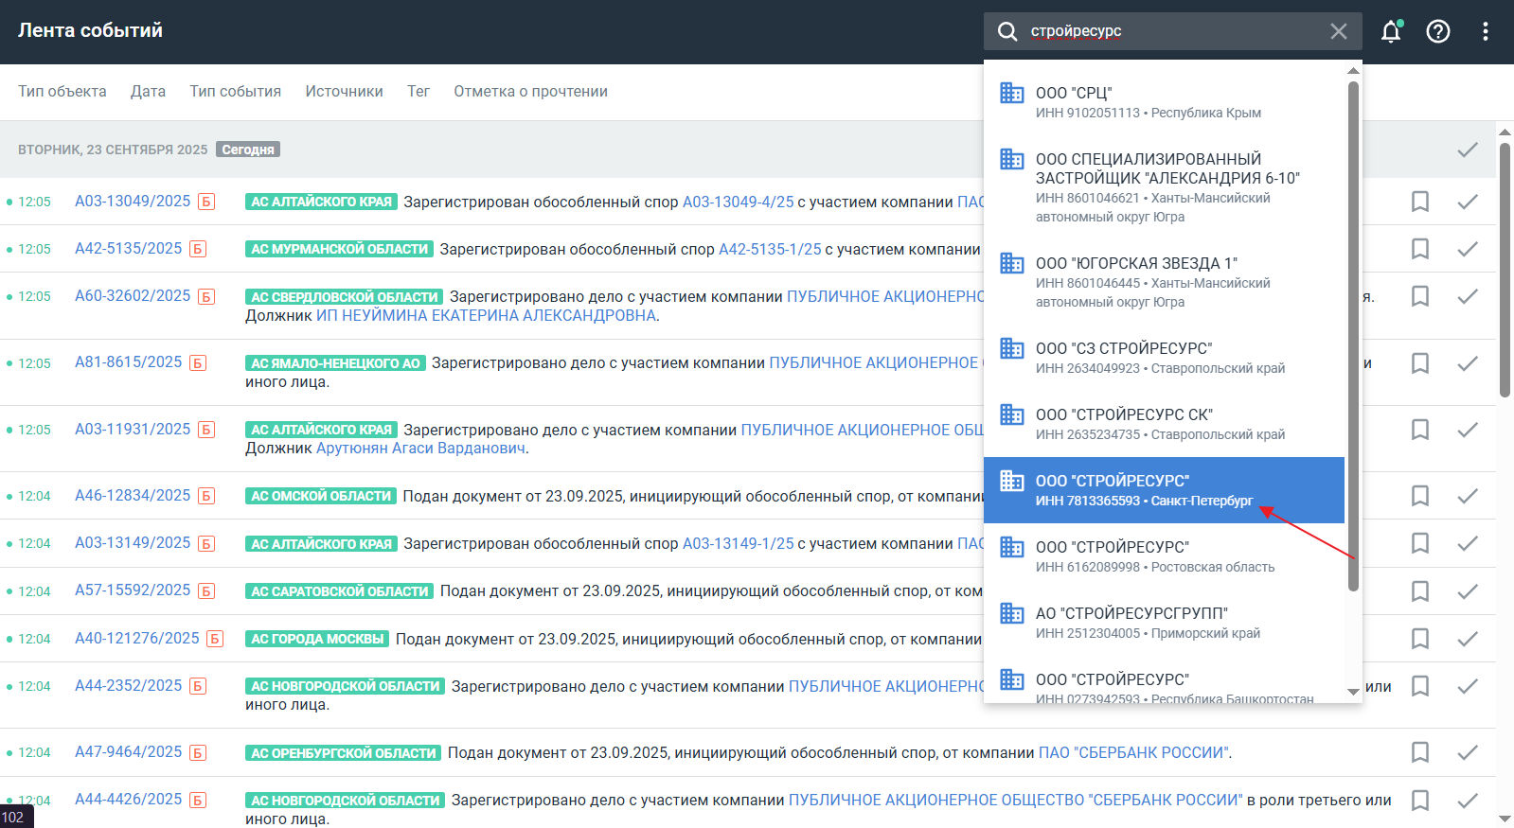This screenshot has width=1514, height=828.
Task: Bookmark the A03-13049/2025 event
Action: tap(1419, 202)
